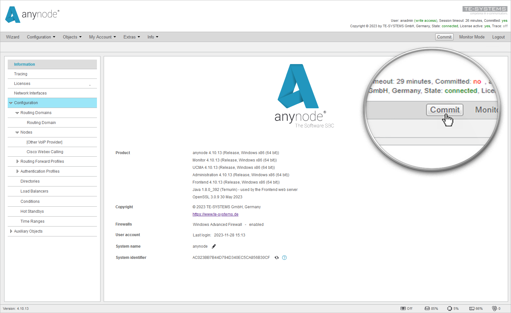Click the anynode 4.10.13 product line
Viewport: 511px width, 313px height.
click(236, 153)
